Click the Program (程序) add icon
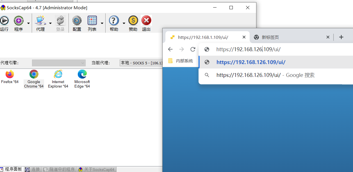The image size is (353, 172). (x=19, y=21)
